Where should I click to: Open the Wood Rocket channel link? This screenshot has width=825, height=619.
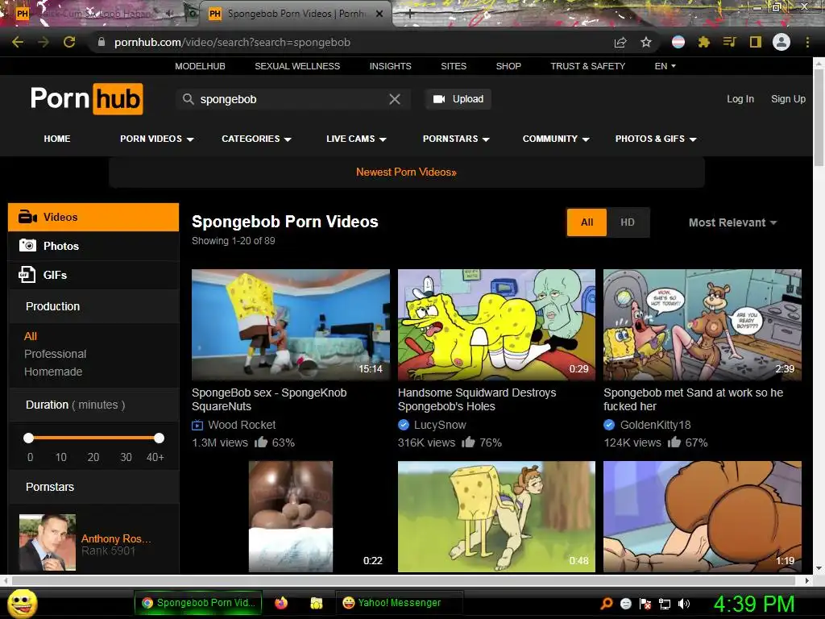tap(242, 425)
